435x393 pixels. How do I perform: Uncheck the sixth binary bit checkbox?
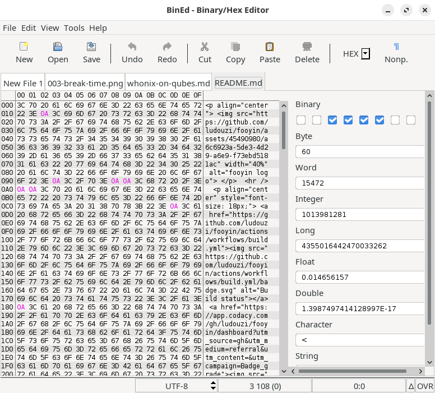tap(380, 120)
